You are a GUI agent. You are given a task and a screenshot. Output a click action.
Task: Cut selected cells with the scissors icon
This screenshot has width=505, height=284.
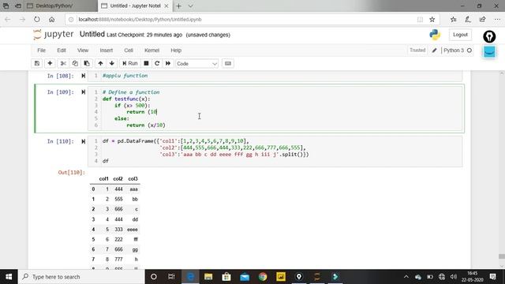63,63
